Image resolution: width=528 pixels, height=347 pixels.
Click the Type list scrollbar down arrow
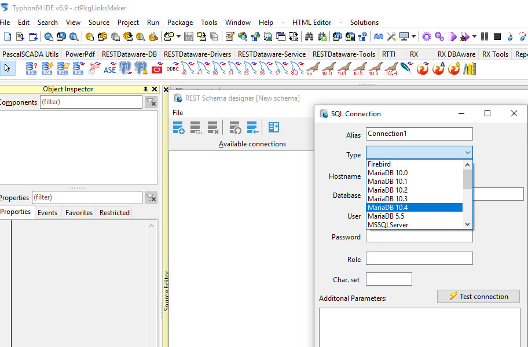[467, 224]
